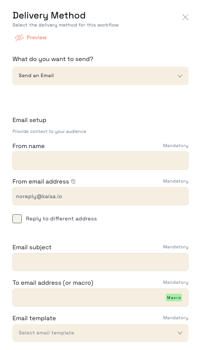This screenshot has height=350, width=199.
Task: Click help icon beside From email address
Action: click(73, 182)
